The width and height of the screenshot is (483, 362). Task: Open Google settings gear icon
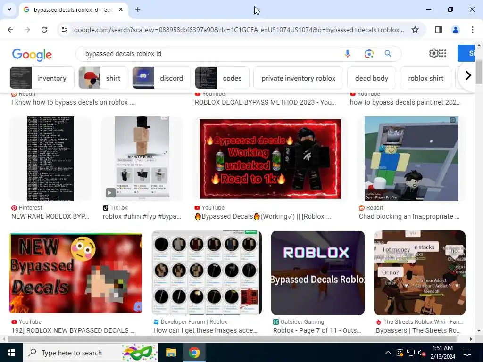tap(434, 53)
